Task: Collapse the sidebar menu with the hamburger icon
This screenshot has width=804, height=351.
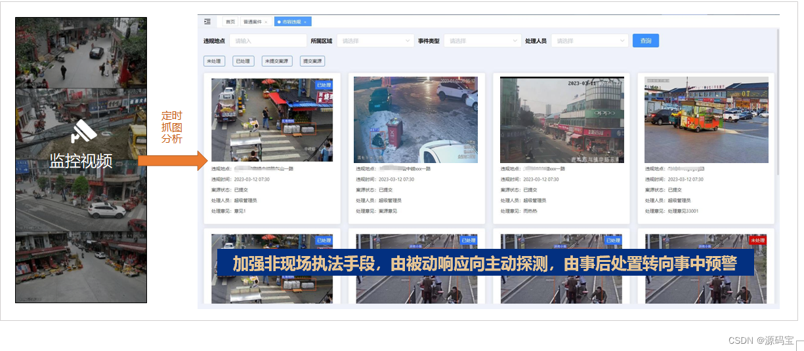Action: pyautogui.click(x=207, y=22)
